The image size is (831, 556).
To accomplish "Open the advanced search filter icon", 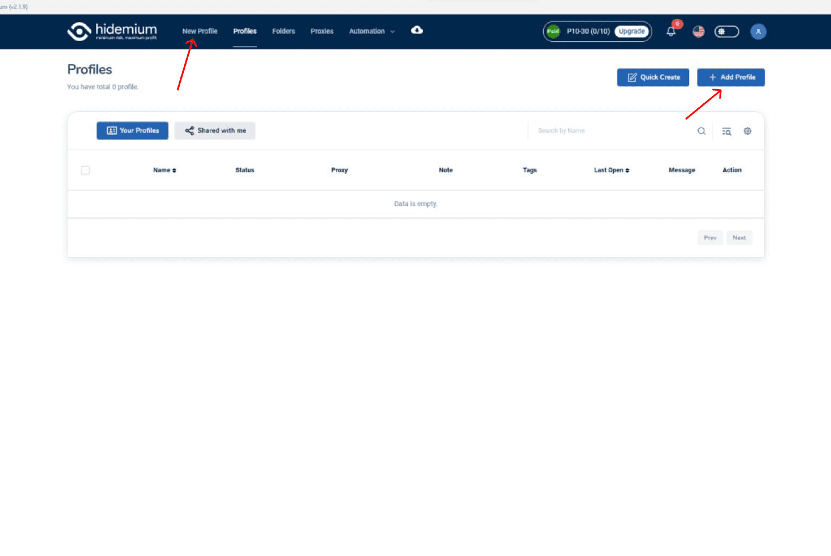I will point(726,130).
